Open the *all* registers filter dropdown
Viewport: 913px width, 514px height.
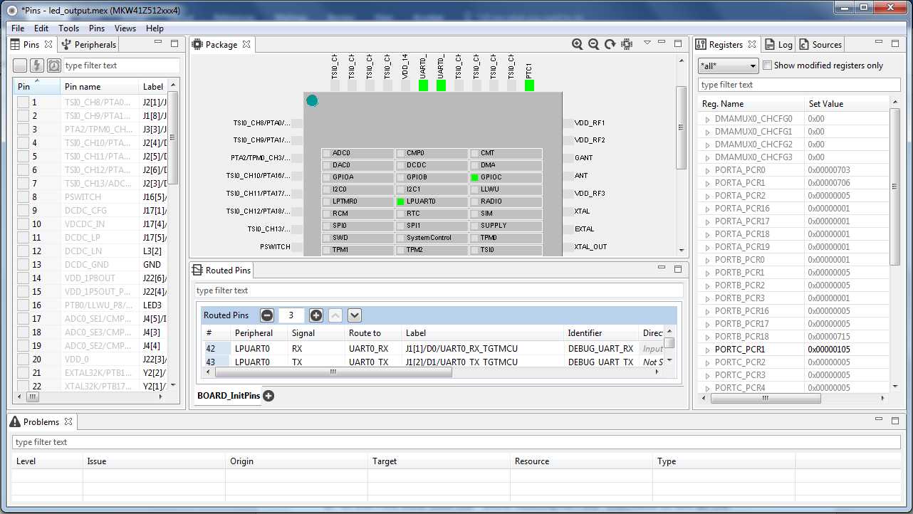(729, 65)
